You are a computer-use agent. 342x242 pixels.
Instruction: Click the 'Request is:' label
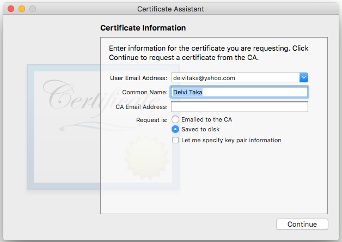pos(152,119)
